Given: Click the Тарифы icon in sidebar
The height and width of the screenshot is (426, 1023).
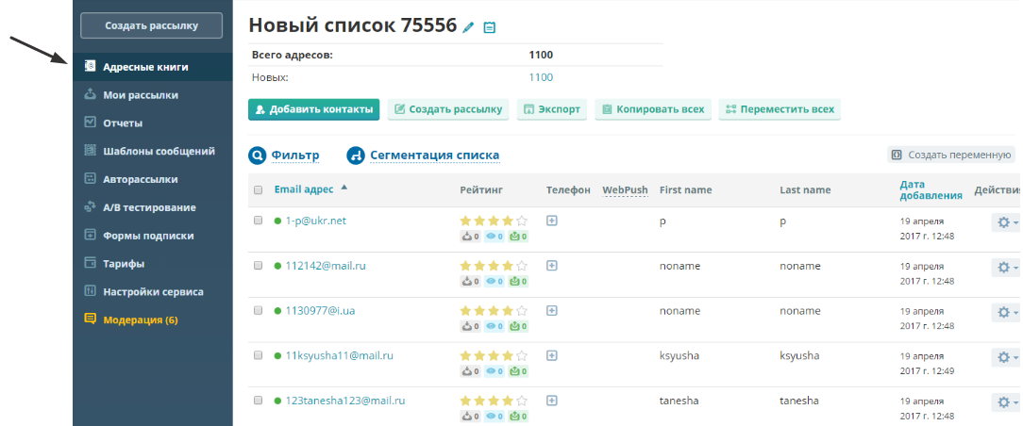Looking at the screenshot, I should (90, 263).
